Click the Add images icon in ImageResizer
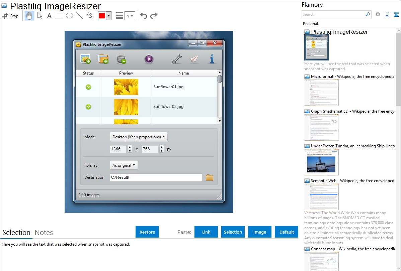Screen dimensions: 401x271 pos(85,59)
